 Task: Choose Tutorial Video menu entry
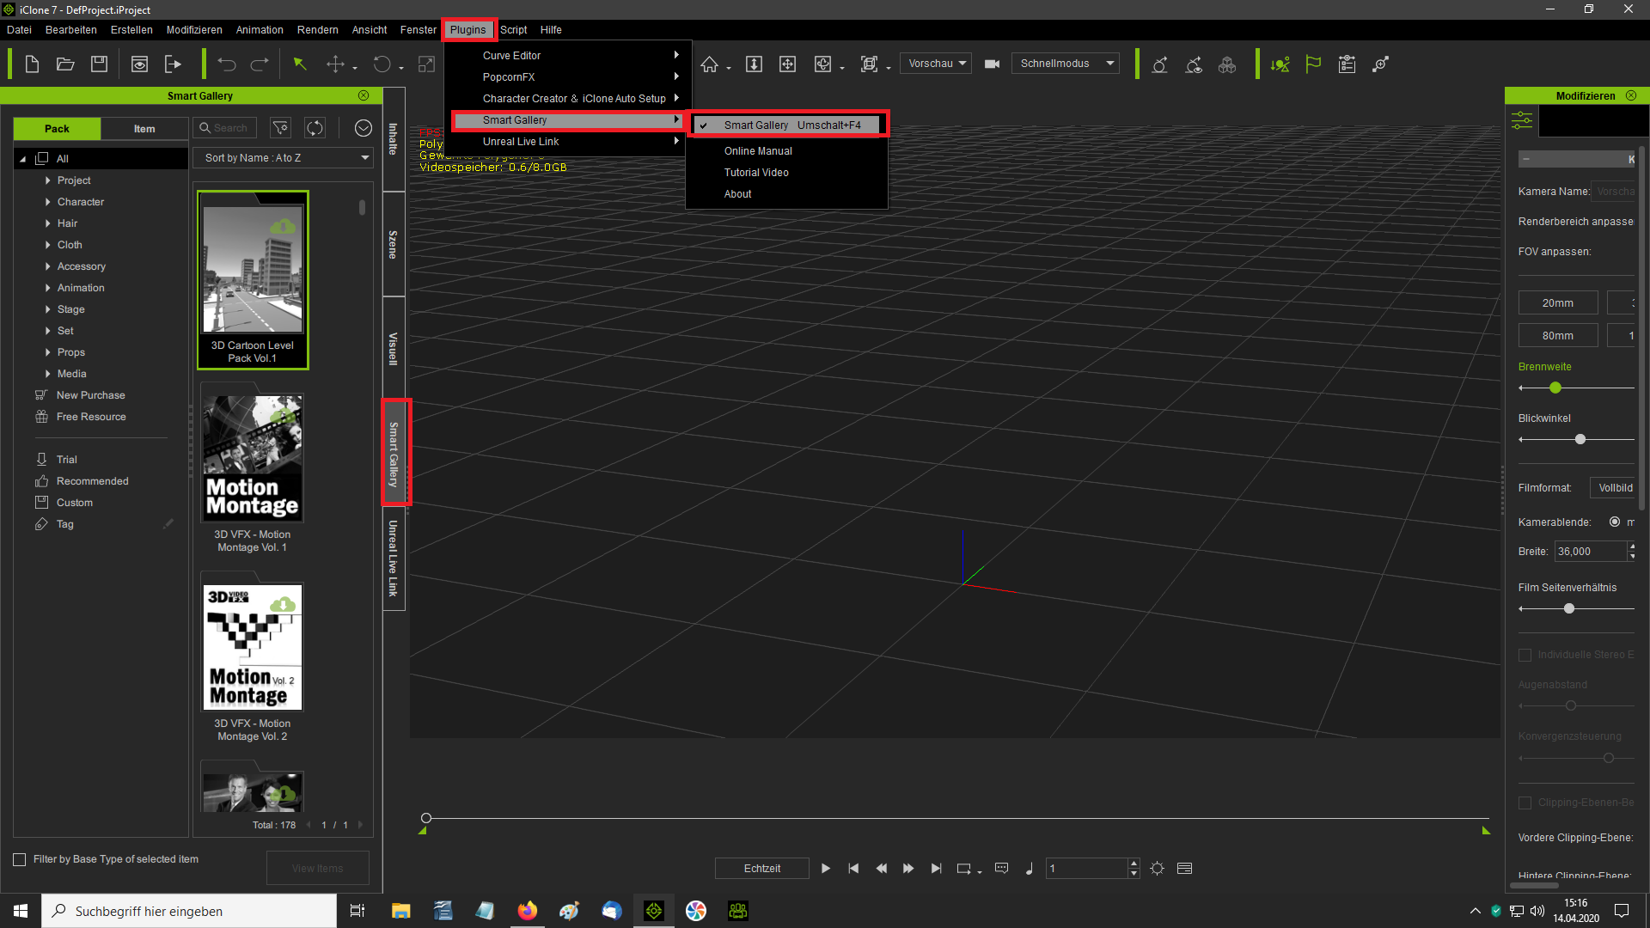(756, 173)
